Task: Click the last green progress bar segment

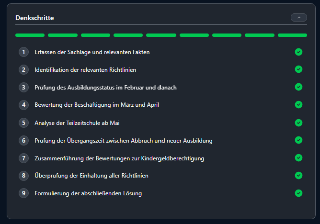Action: click(x=292, y=35)
